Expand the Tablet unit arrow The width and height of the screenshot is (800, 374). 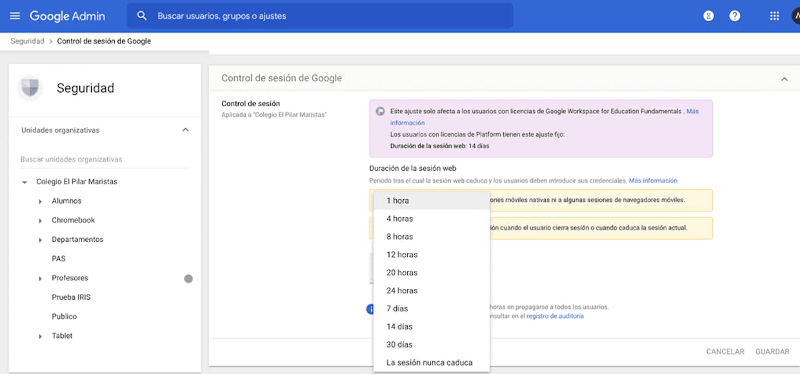[40, 337]
